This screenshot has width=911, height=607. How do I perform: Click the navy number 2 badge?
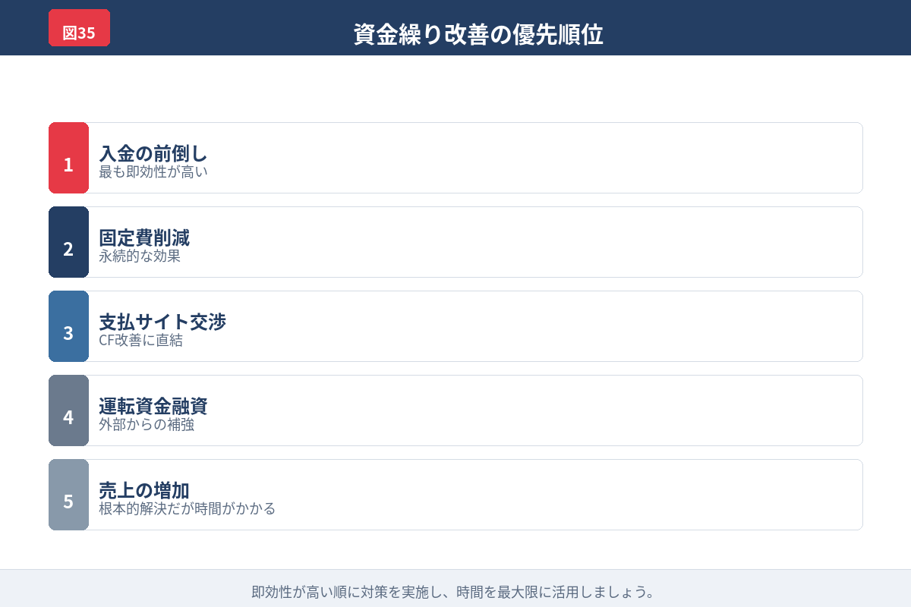[68, 242]
